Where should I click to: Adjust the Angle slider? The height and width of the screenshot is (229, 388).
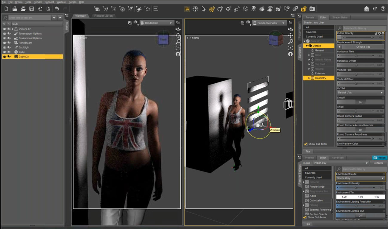coord(356,111)
